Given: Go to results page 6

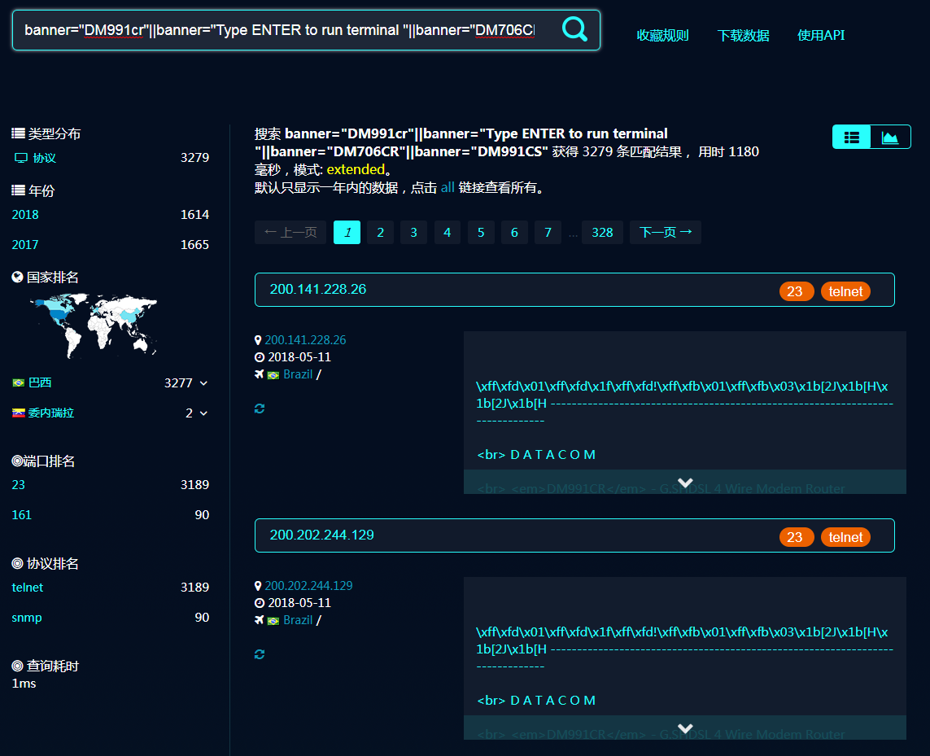Looking at the screenshot, I should [514, 232].
